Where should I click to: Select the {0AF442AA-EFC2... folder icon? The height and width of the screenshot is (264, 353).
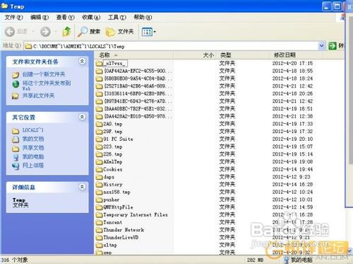[x=100, y=71]
